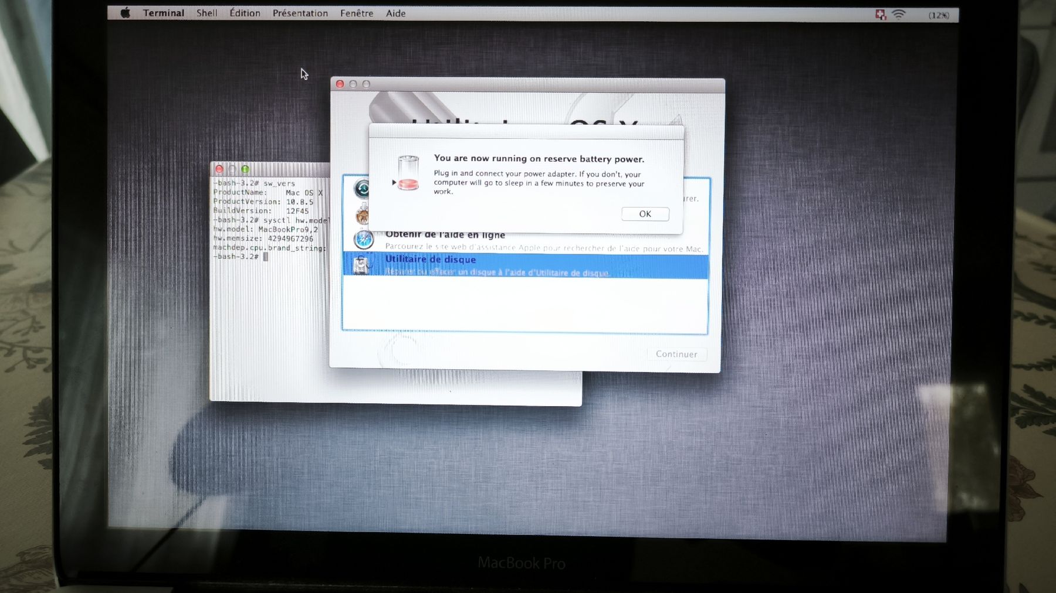Click the Reinstall OS X installer icon
Image resolution: width=1056 pixels, height=593 pixels.
click(x=362, y=214)
